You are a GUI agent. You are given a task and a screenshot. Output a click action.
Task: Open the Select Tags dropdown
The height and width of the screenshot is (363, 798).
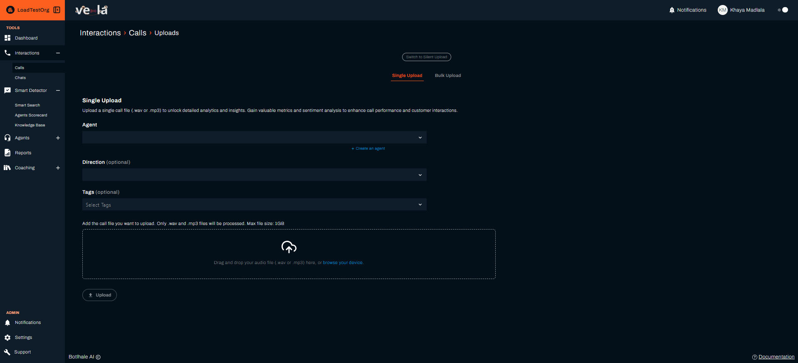click(x=254, y=205)
